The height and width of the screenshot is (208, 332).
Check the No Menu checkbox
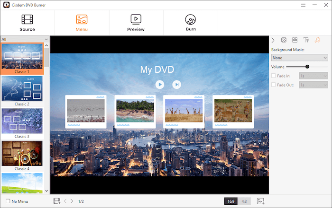8,201
